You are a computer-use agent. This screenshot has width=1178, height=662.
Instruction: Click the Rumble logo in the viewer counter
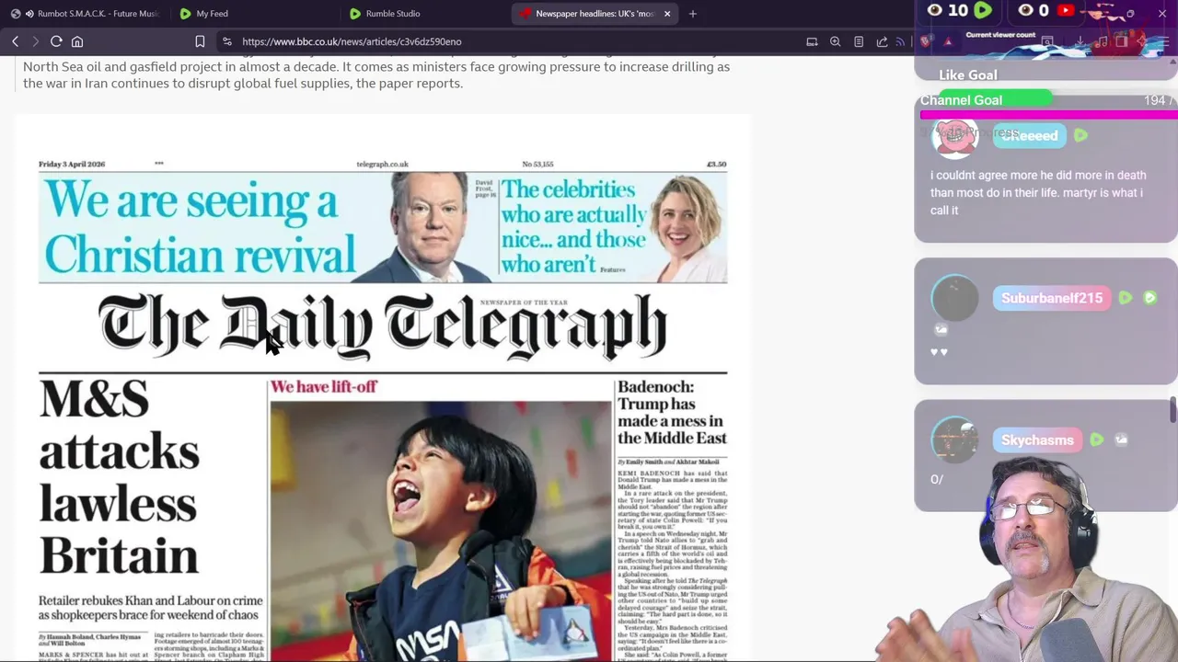[x=983, y=10]
